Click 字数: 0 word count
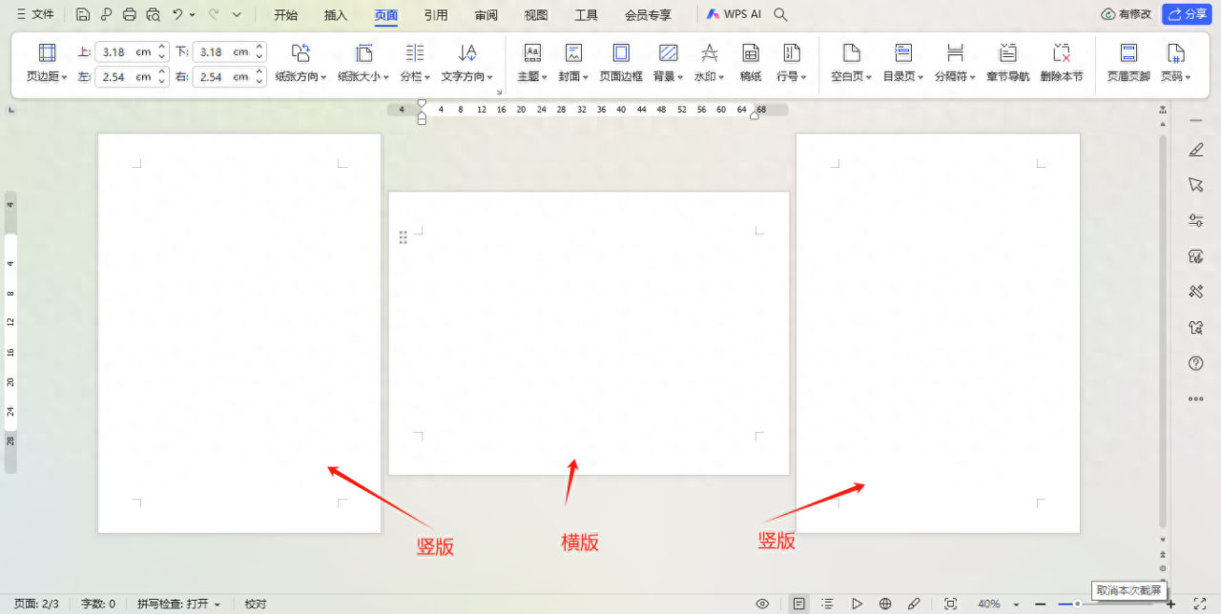The height and width of the screenshot is (614, 1221). [x=98, y=604]
